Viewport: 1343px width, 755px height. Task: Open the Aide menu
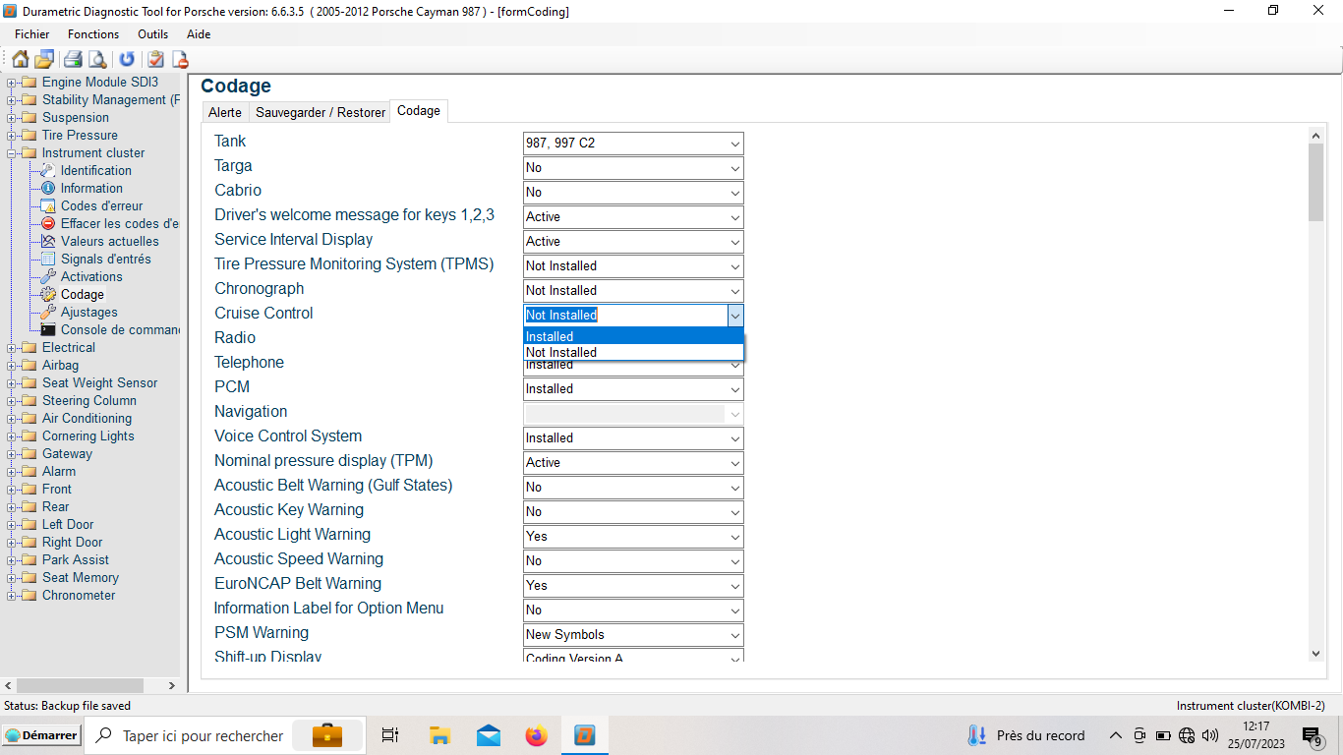(x=199, y=33)
